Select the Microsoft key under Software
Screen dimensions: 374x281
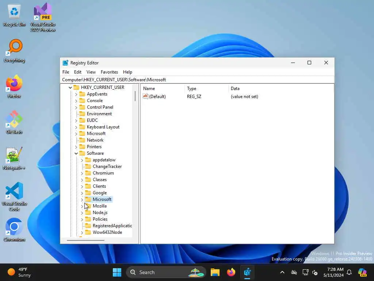click(x=102, y=199)
